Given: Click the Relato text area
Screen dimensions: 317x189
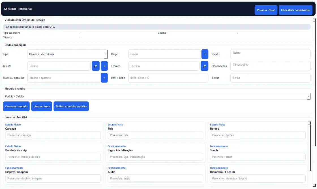Looking at the screenshot, I should 270,54.
